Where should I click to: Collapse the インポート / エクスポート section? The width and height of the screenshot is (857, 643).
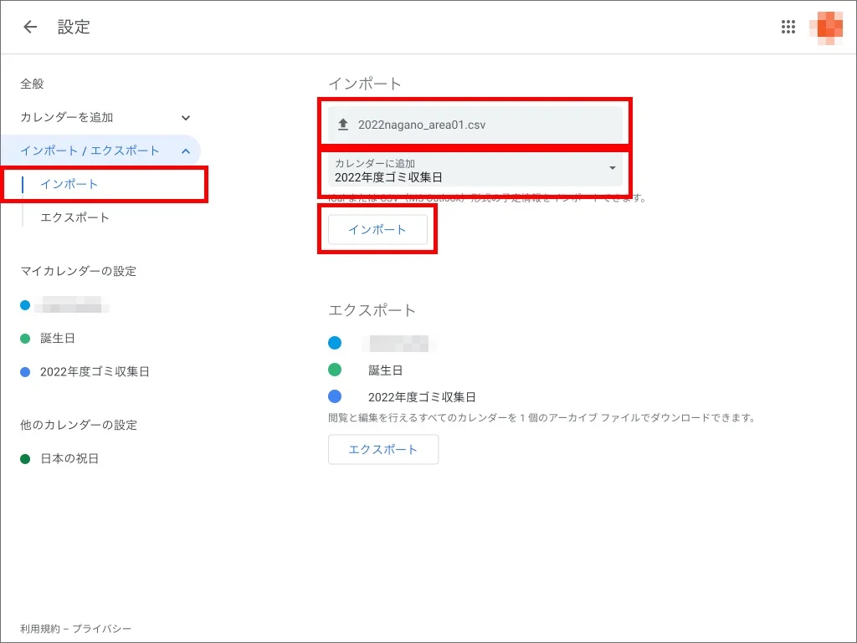[186, 151]
